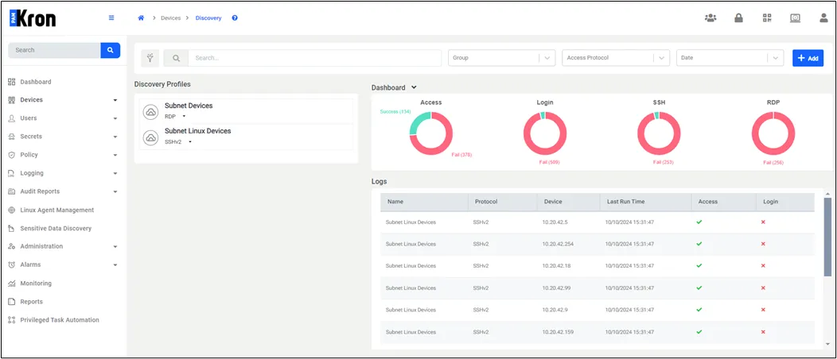Open the Group dropdown filter
The width and height of the screenshot is (837, 359).
click(502, 58)
